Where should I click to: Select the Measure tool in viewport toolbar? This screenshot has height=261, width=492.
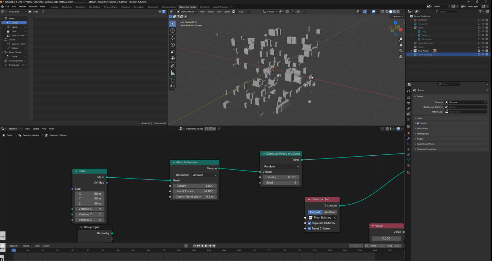(x=172, y=73)
